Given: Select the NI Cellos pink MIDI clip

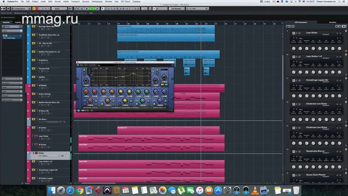Looking at the screenshot, I should [x=169, y=130].
